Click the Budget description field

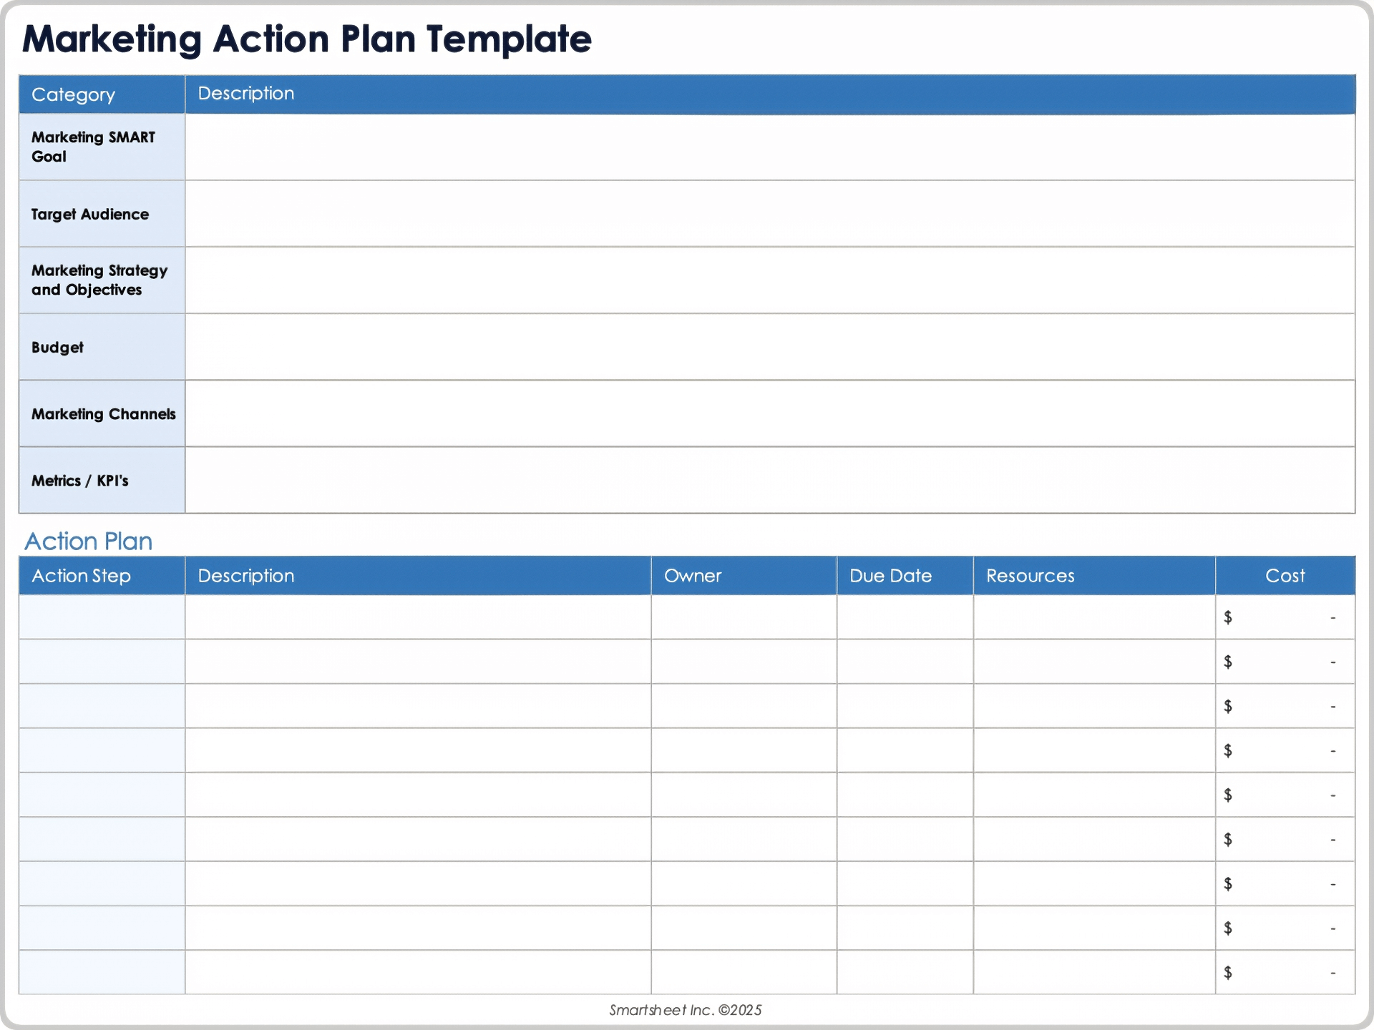coord(769,347)
